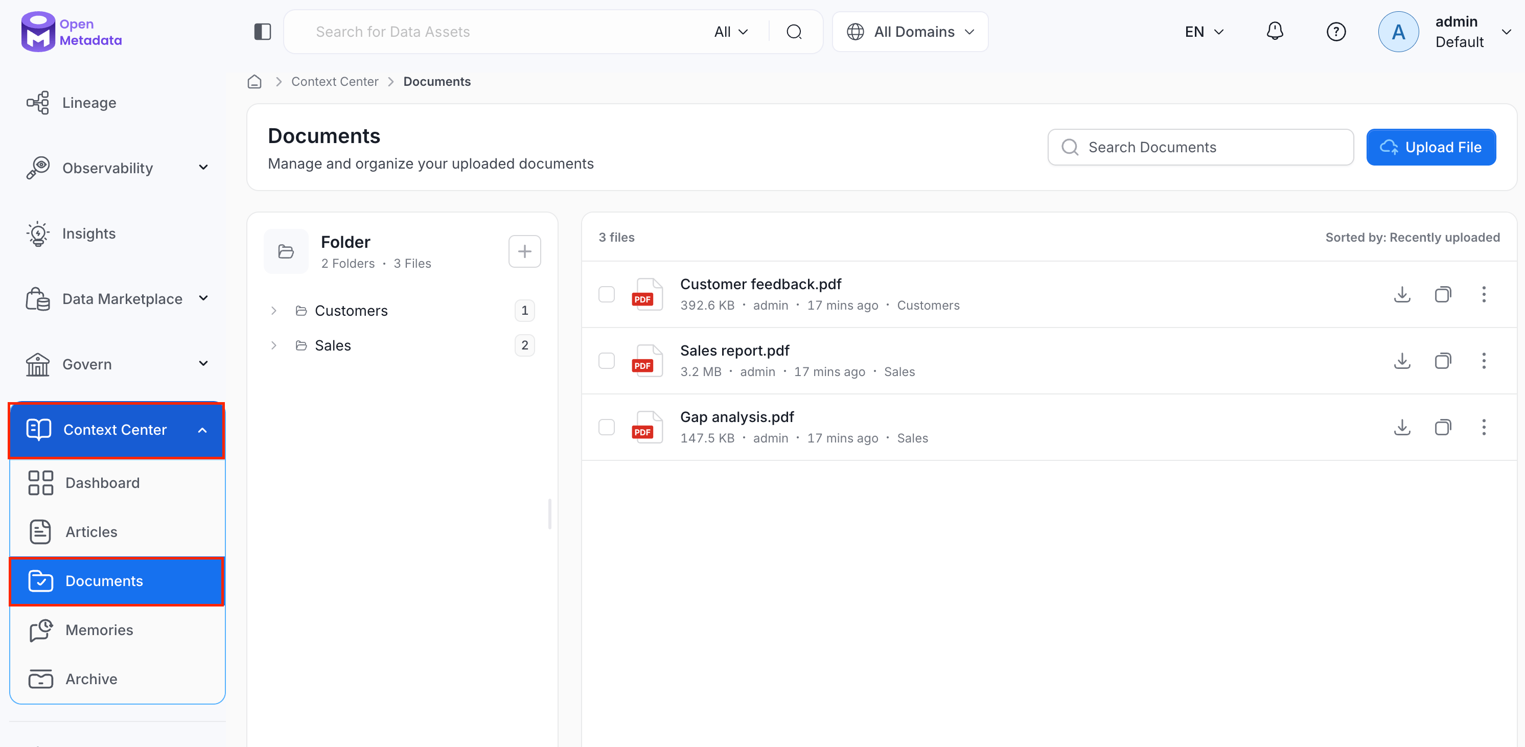This screenshot has height=747, width=1525.
Task: Click the 3 files count label
Action: (616, 238)
